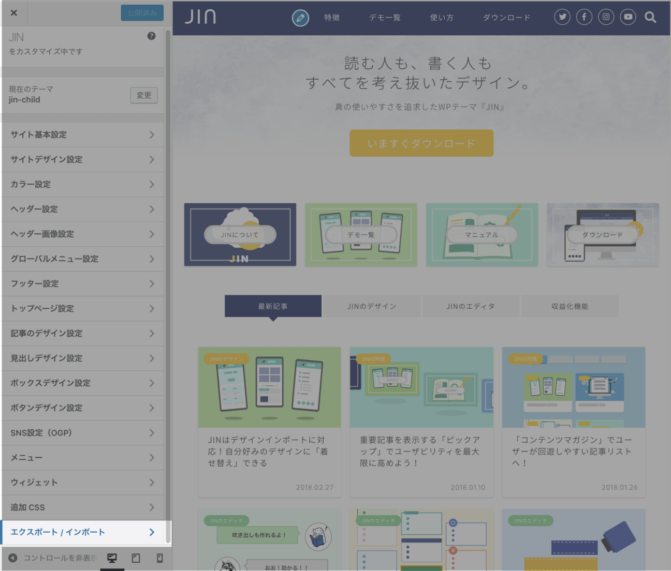Select JINのデザイン tab
The height and width of the screenshot is (571, 671).
[372, 306]
